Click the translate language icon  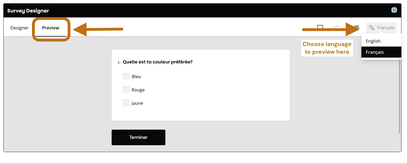[372, 28]
